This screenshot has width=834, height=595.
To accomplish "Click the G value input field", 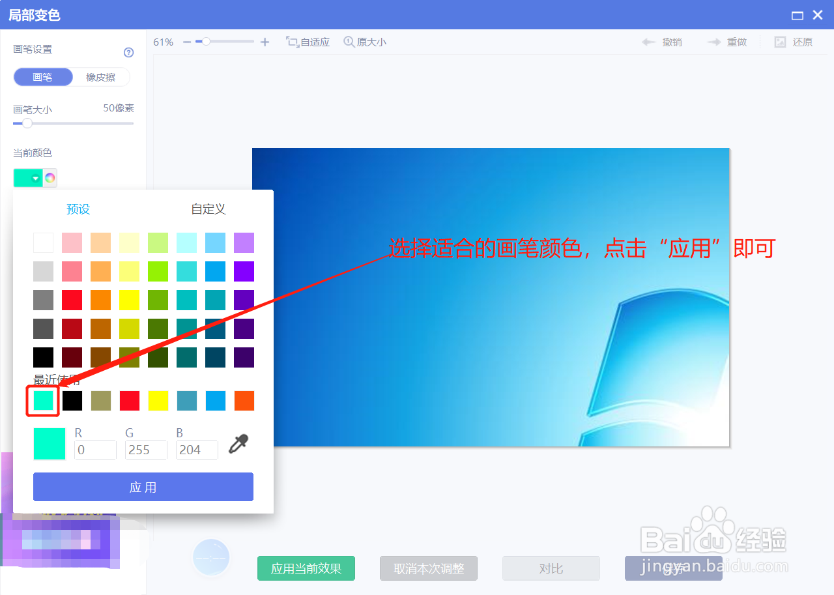I will pyautogui.click(x=146, y=450).
